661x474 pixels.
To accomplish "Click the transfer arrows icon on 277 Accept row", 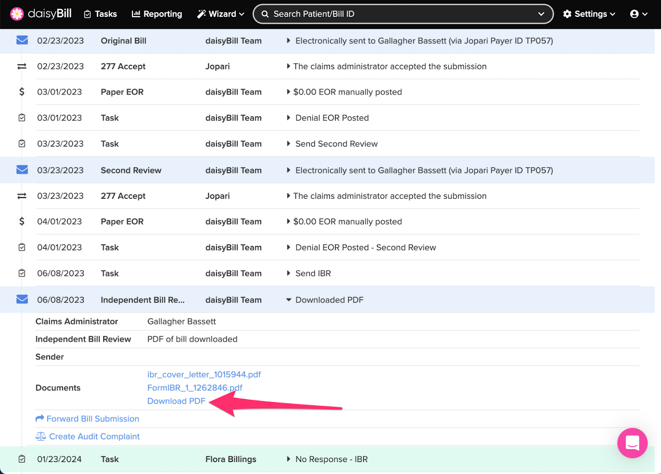I will 21,66.
